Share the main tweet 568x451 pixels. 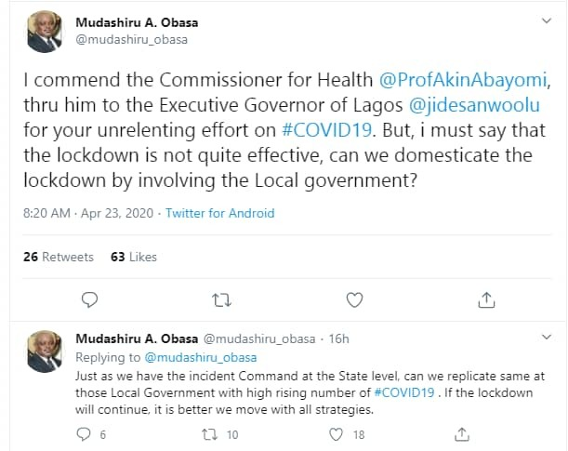click(485, 299)
